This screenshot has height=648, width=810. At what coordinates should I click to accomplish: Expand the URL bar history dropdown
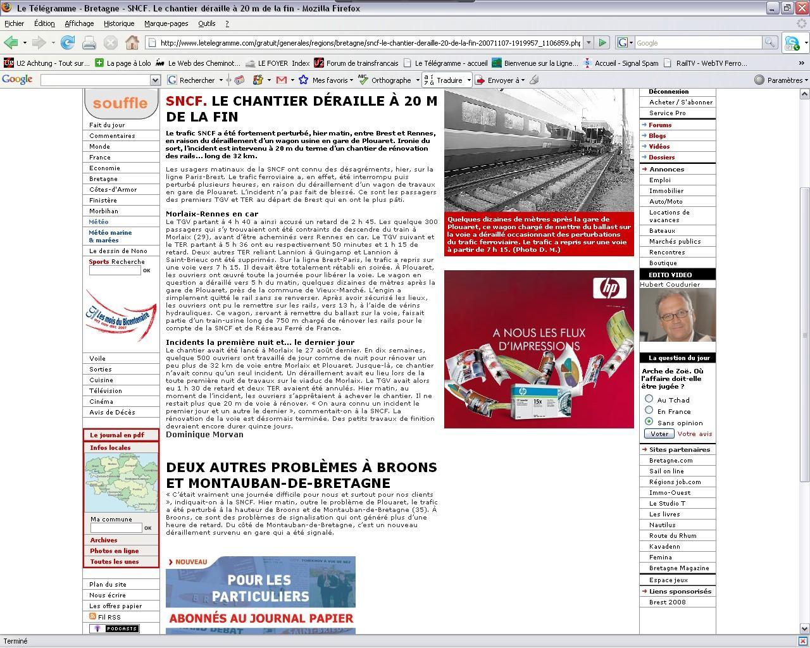(x=589, y=42)
